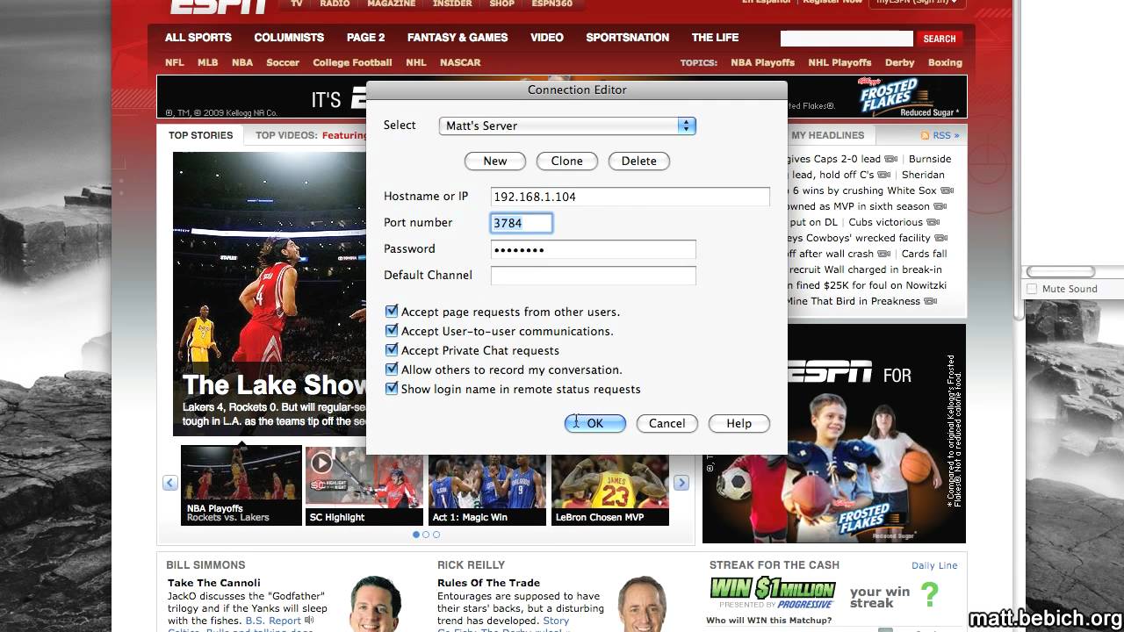
Task: Go to Soccer section link
Action: (283, 62)
